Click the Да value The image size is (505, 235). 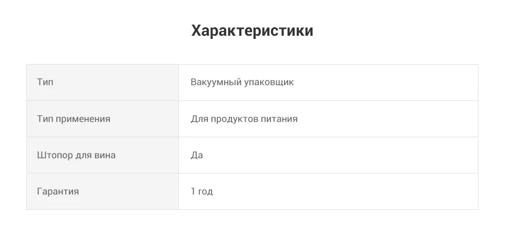197,155
